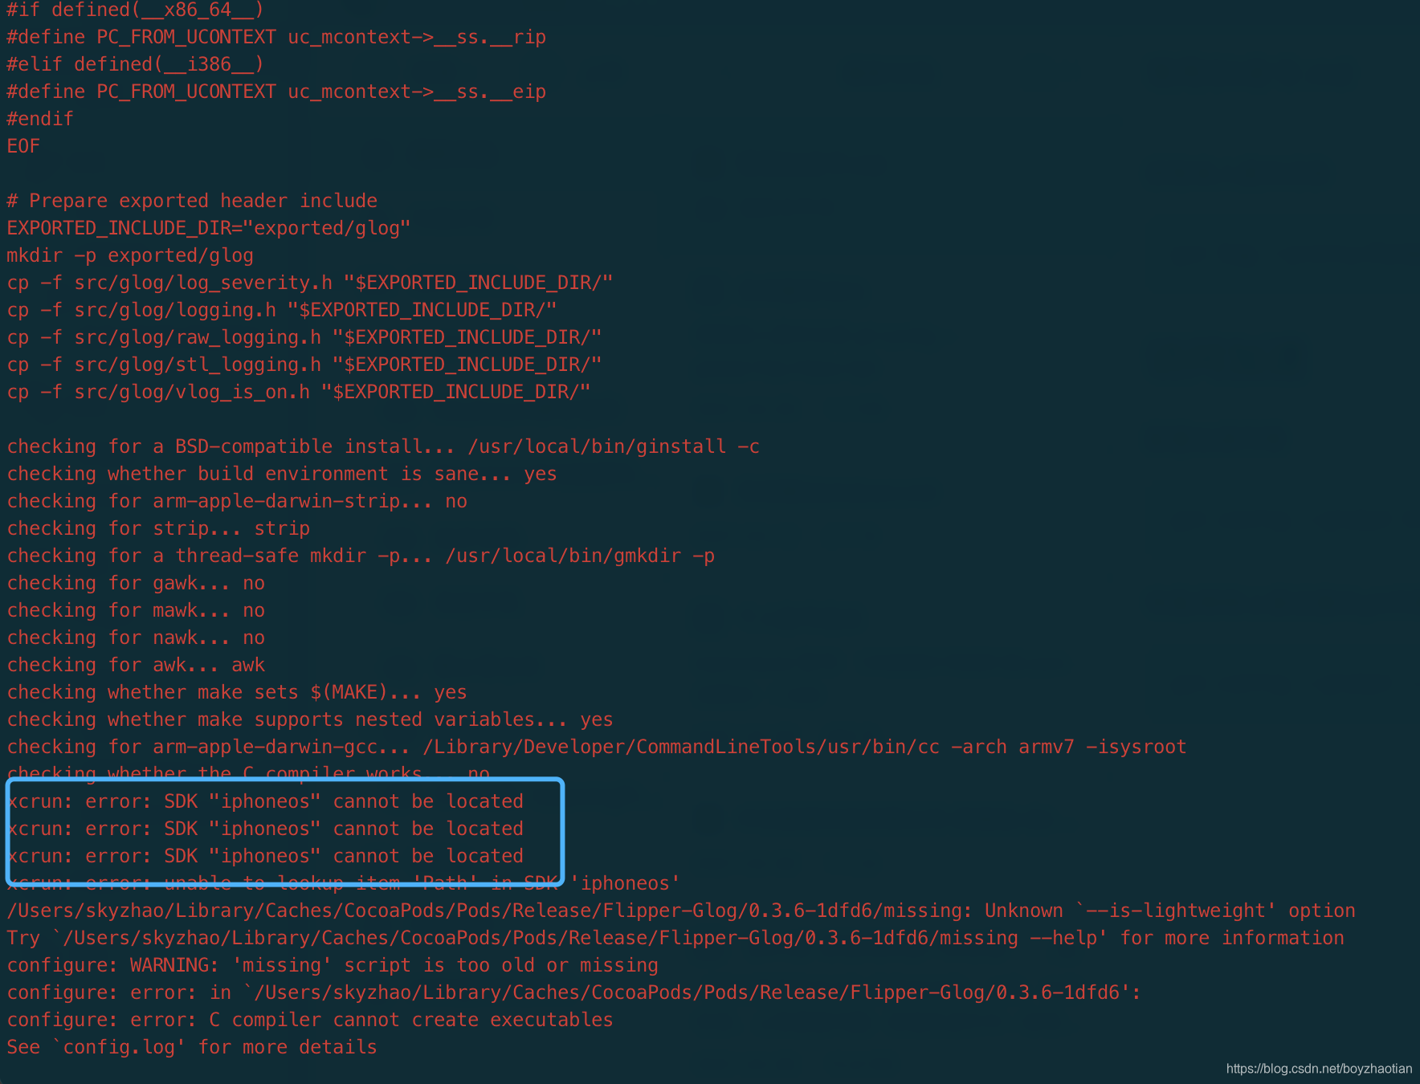Click the first 'SDK "iphoneos" cannot be located' error
1420x1084 pixels.
coord(265,801)
